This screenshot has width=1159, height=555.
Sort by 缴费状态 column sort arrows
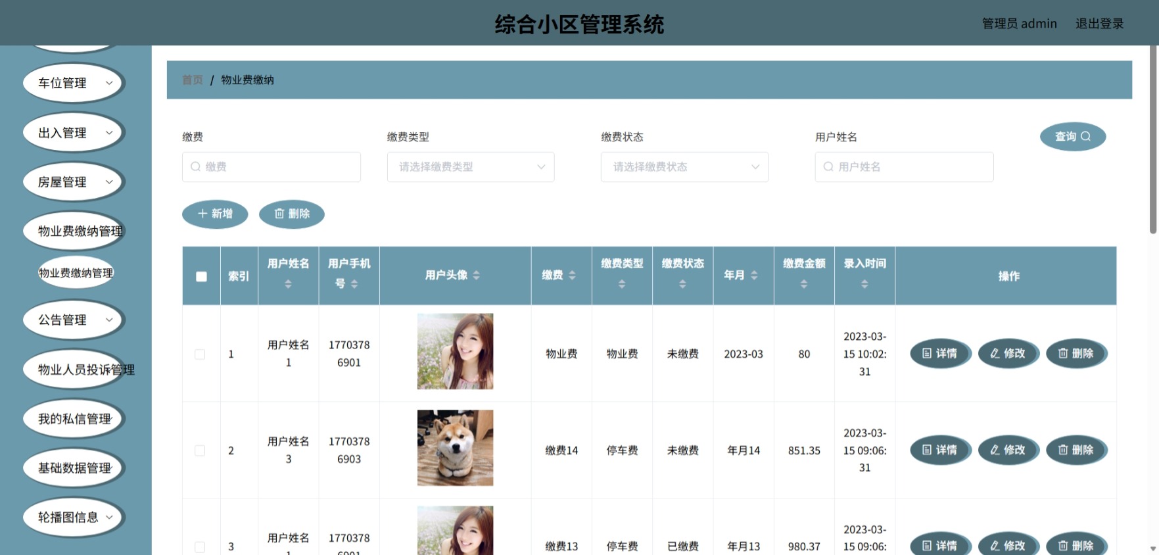click(682, 284)
